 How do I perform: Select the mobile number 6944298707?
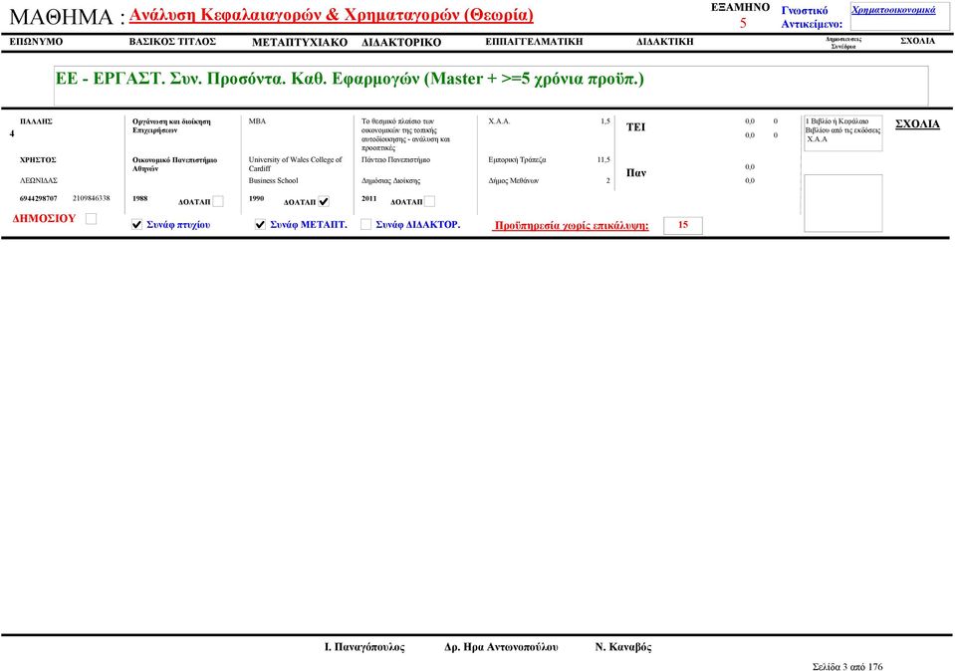(39, 198)
